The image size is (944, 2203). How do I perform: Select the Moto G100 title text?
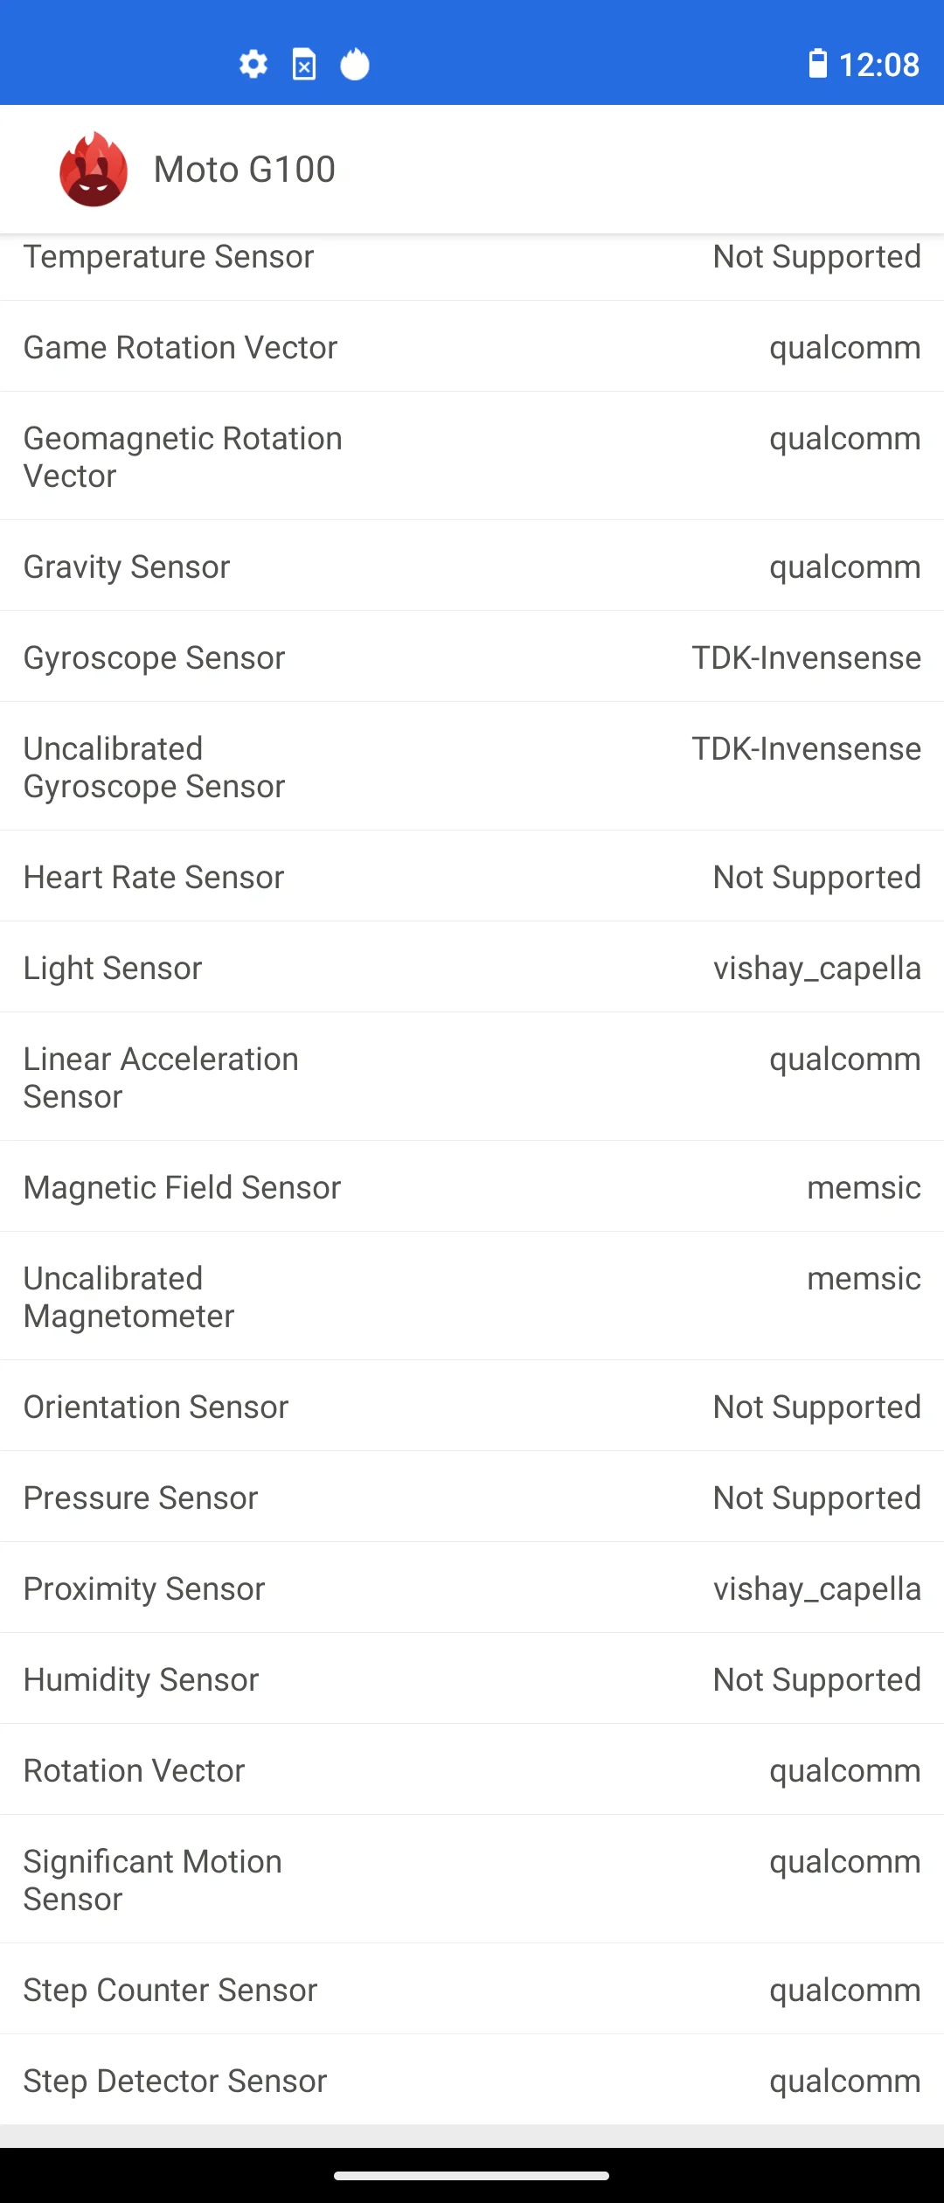coord(245,170)
